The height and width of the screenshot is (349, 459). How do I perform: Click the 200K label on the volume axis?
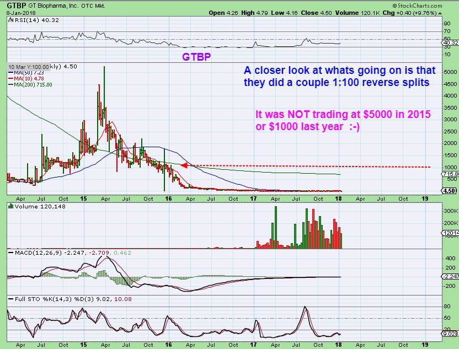pyautogui.click(x=451, y=223)
